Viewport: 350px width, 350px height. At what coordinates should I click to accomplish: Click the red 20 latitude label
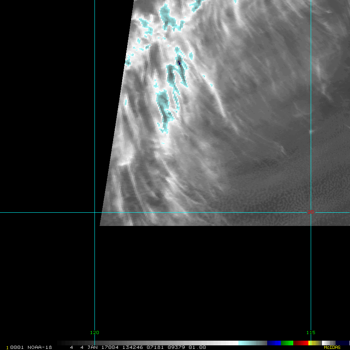click(x=310, y=212)
